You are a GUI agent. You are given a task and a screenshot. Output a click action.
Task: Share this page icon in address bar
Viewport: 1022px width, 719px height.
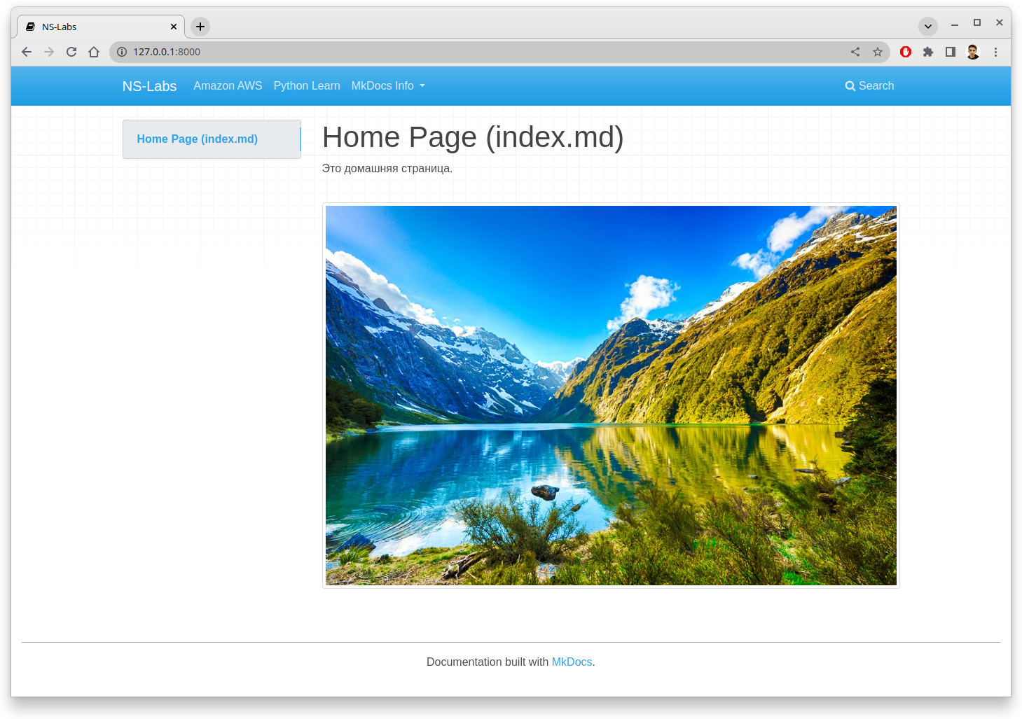pyautogui.click(x=855, y=52)
